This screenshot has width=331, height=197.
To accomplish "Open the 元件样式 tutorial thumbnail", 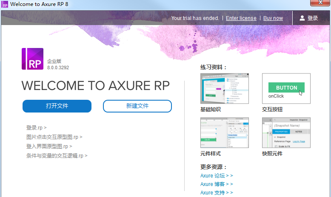I will point(225,133).
